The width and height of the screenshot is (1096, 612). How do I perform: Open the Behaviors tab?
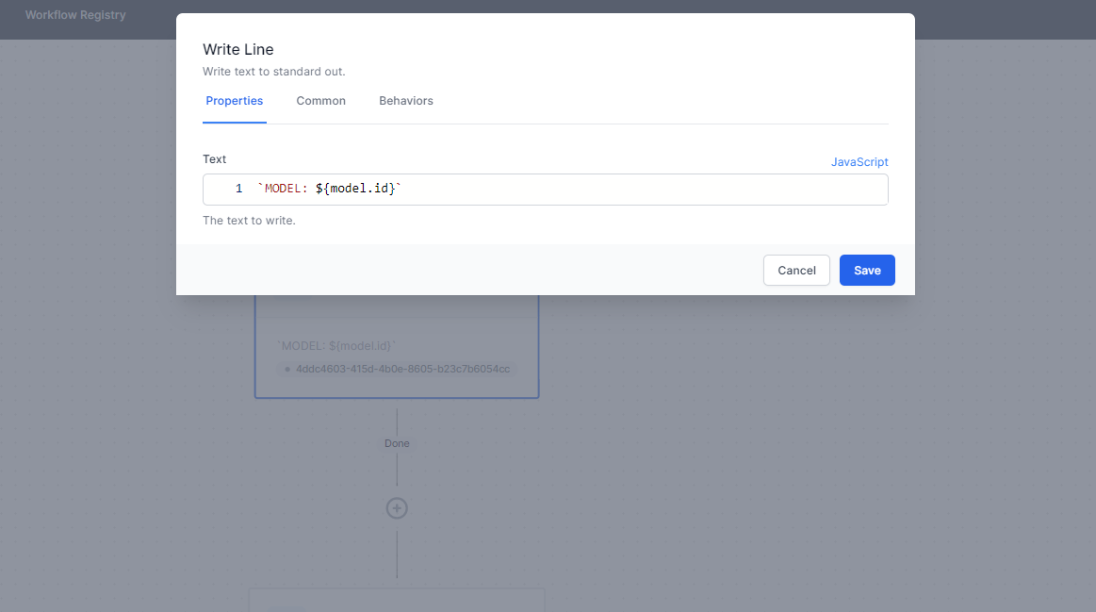coord(406,101)
